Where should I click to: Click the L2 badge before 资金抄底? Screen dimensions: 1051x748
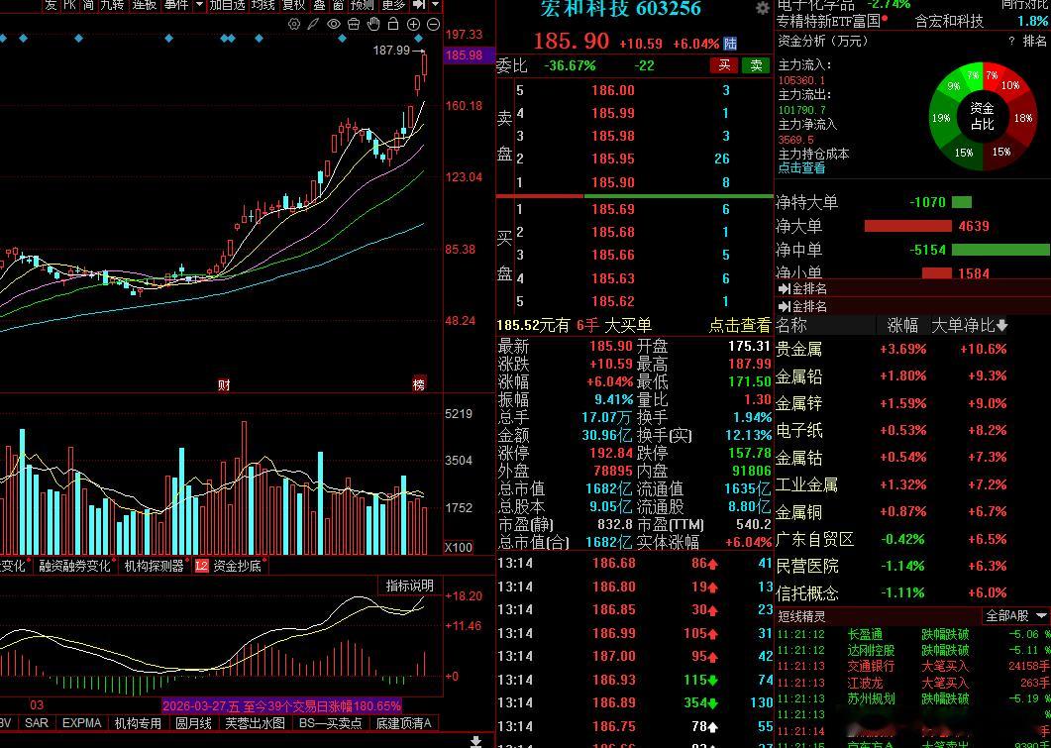202,566
